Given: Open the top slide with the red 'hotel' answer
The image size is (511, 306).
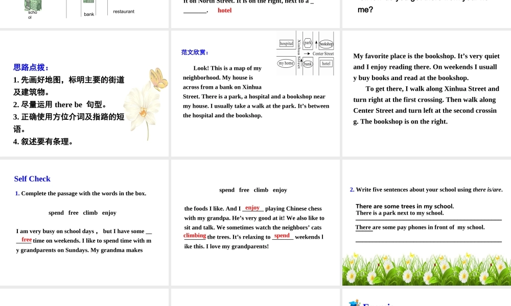Looking at the screenshot, I should coord(255,14).
